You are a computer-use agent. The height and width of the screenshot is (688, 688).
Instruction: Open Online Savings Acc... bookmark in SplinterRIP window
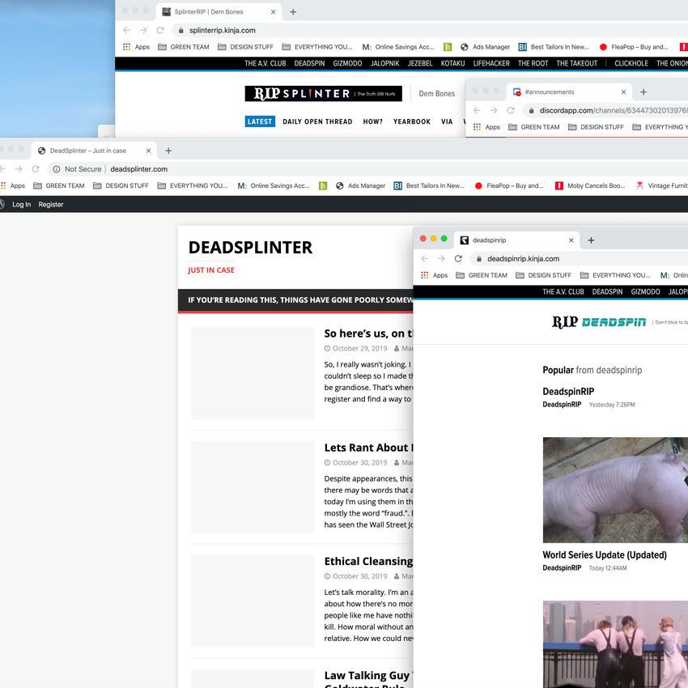(398, 47)
